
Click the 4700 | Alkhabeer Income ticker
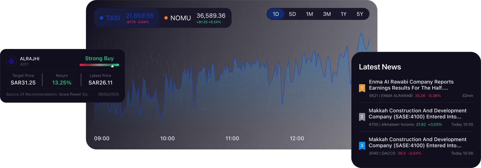tap(391, 124)
